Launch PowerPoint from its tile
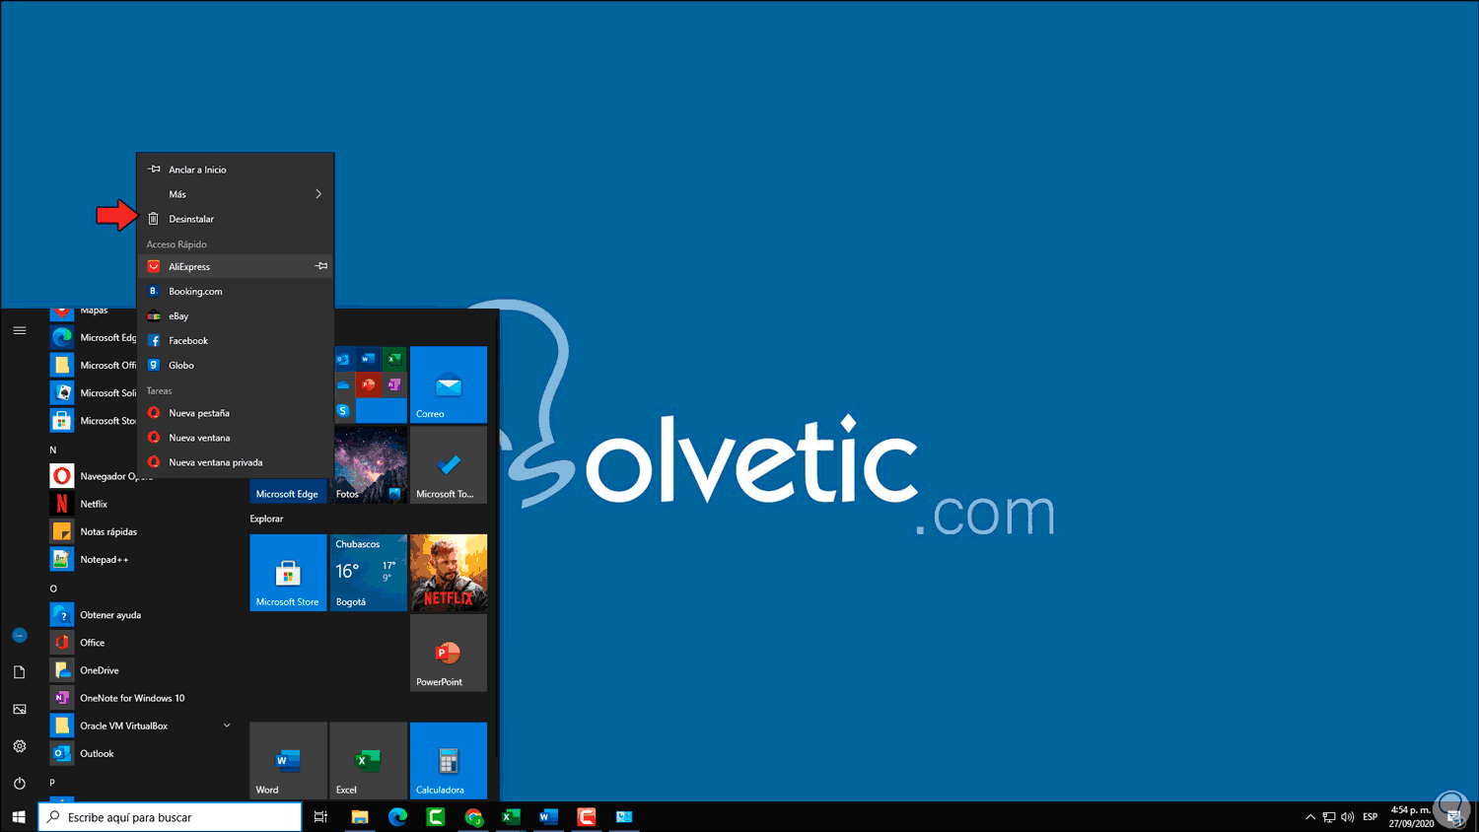The image size is (1479, 832). [449, 653]
